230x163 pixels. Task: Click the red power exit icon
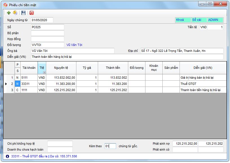[x=32, y=13]
